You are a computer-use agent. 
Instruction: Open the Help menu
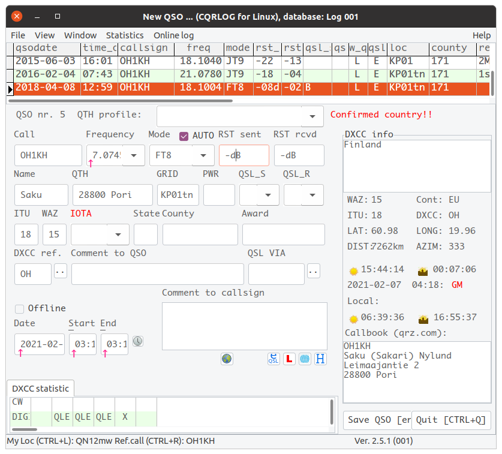(x=482, y=35)
